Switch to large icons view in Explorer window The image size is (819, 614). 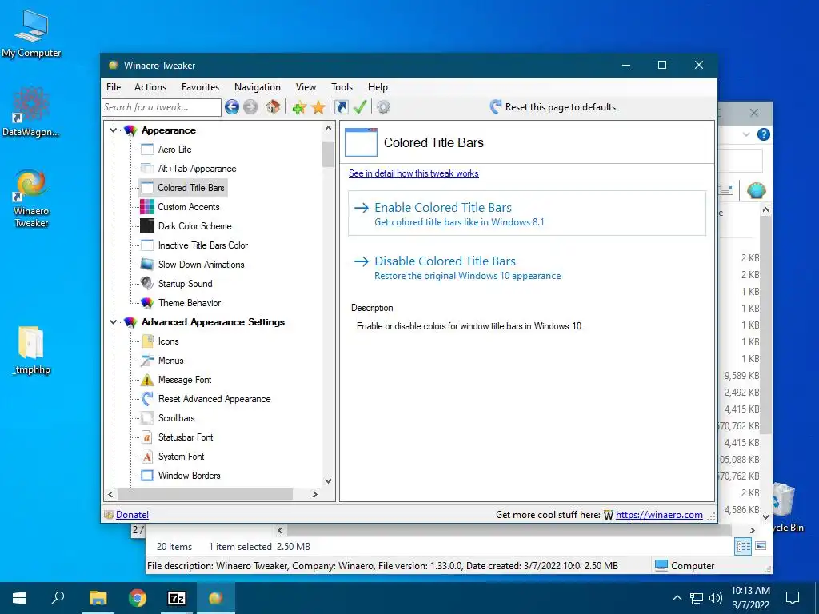click(761, 546)
